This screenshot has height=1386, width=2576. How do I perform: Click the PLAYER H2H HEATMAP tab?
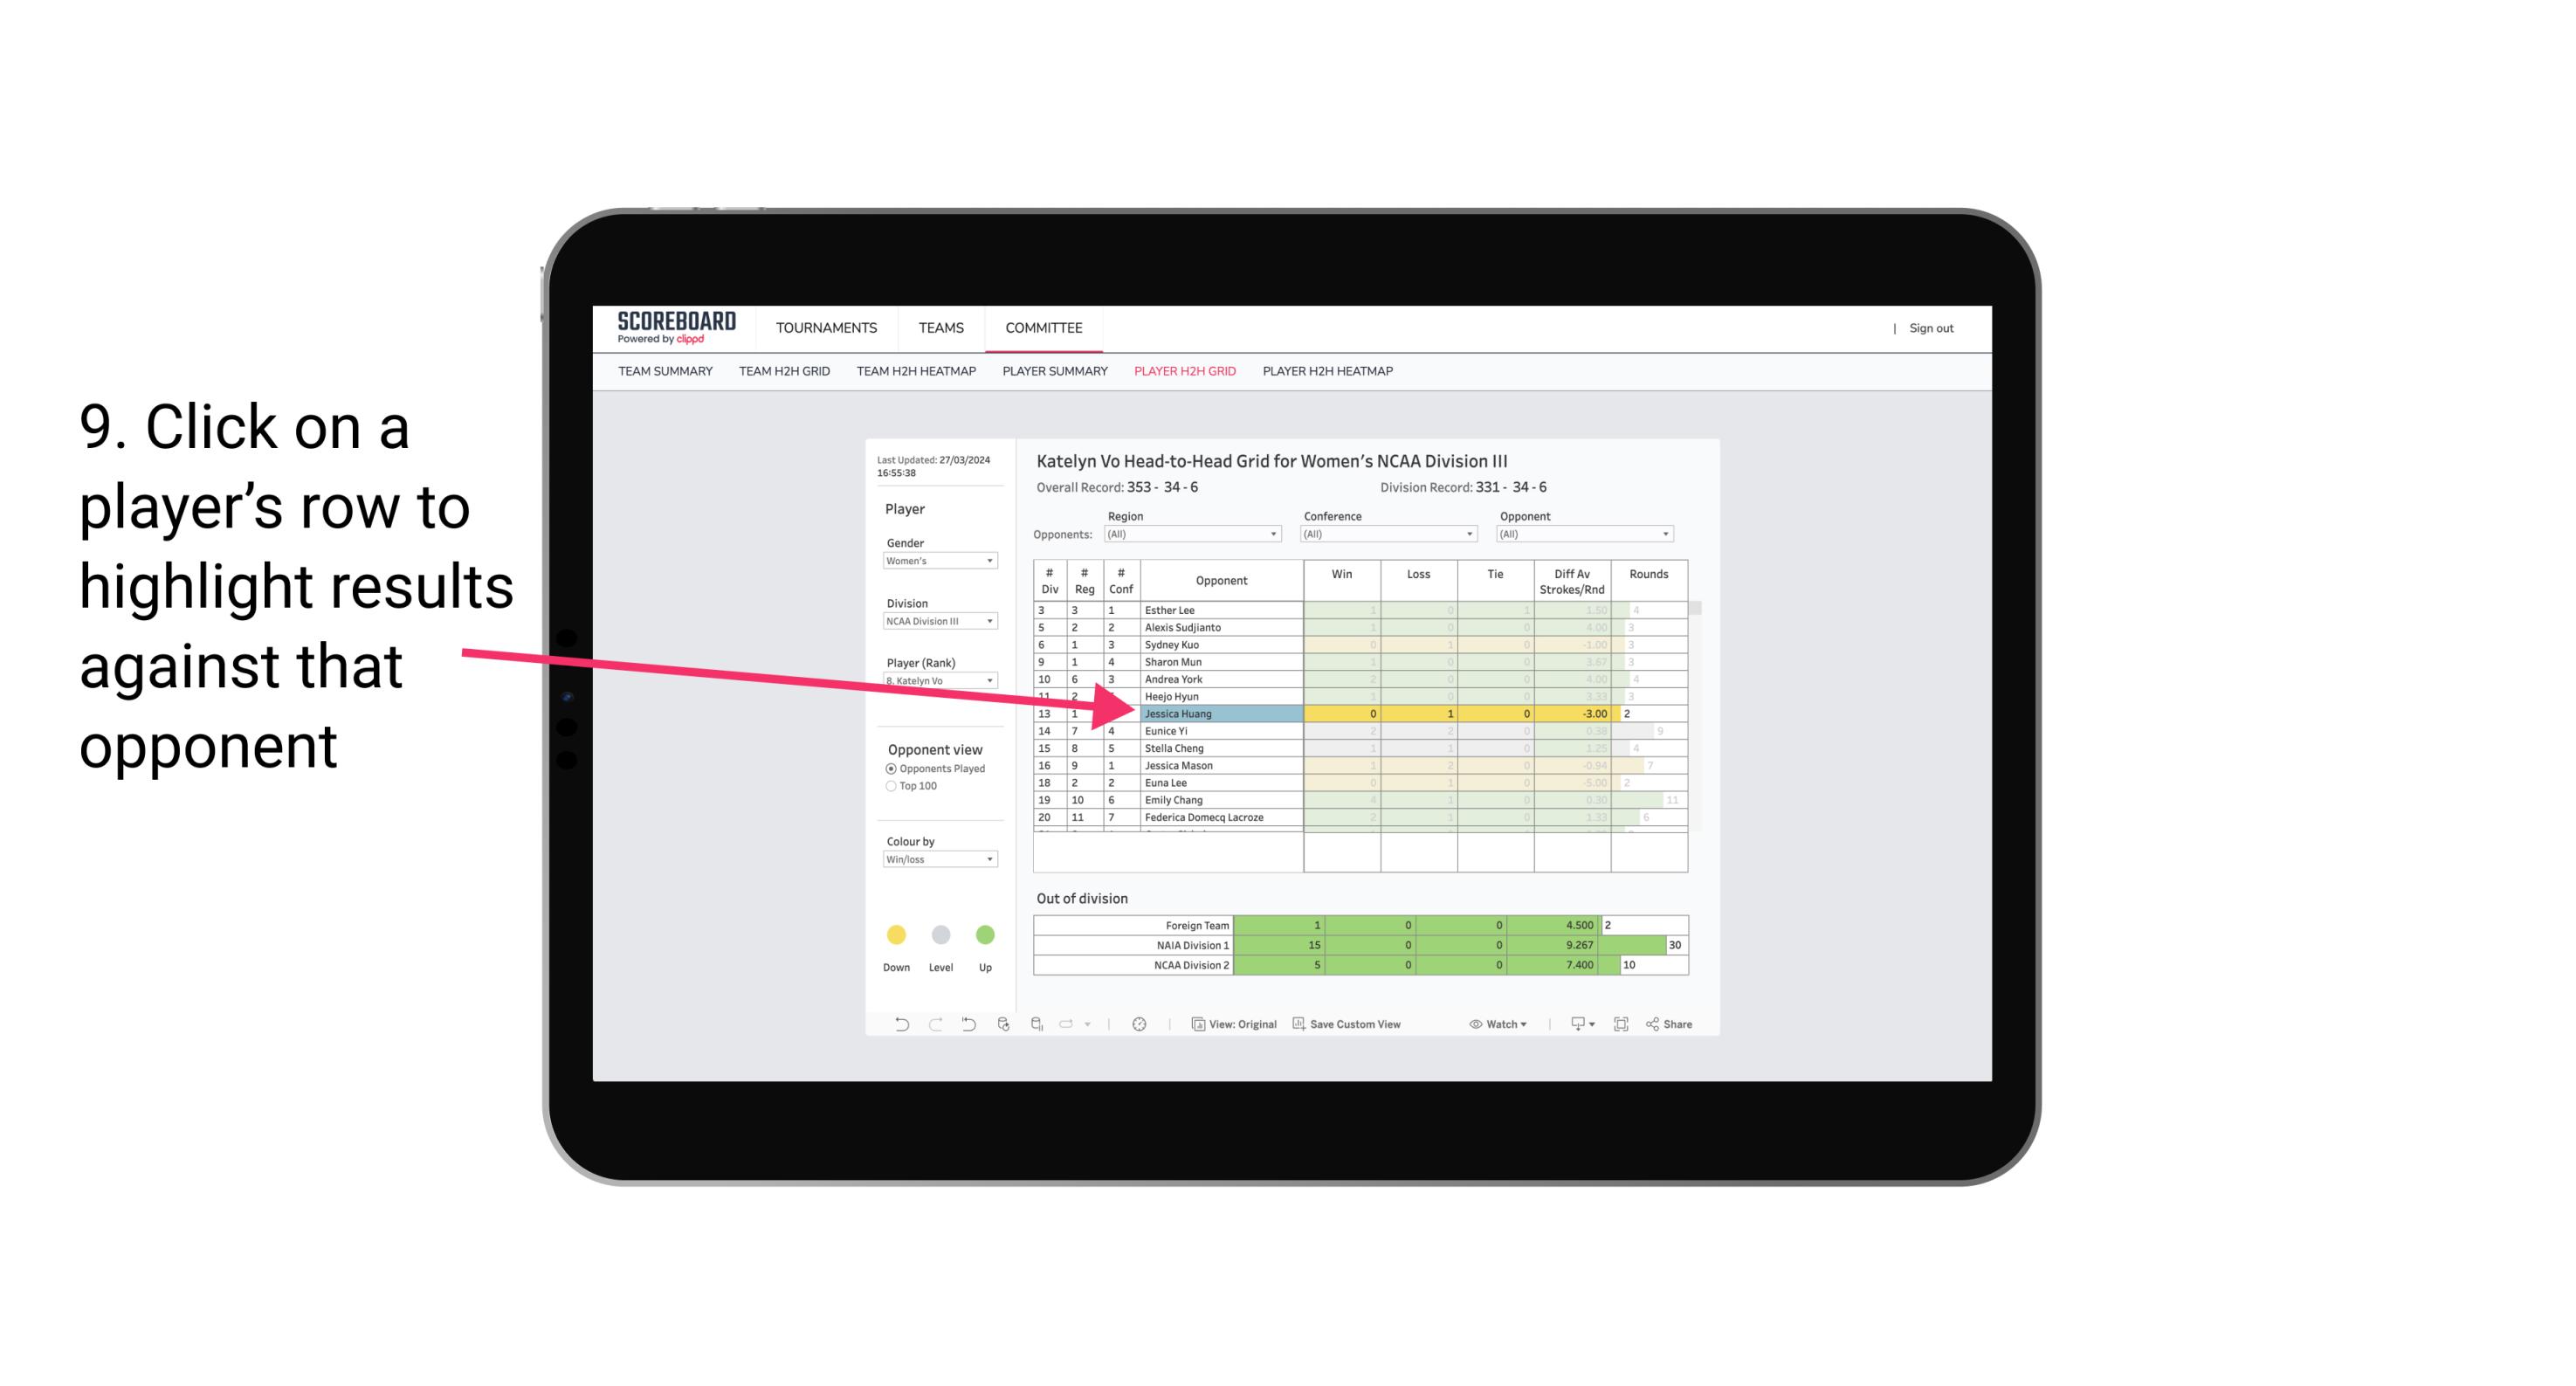[x=1329, y=372]
